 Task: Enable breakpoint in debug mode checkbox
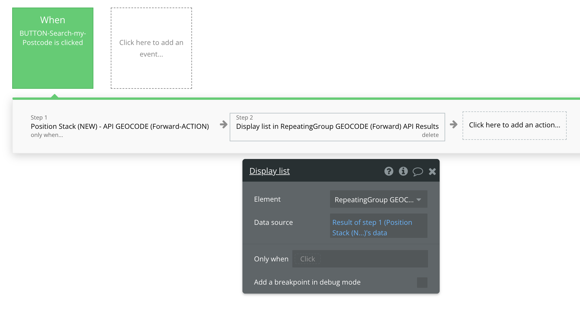tap(422, 282)
